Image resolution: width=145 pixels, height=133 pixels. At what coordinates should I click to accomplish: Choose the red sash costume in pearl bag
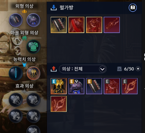click(x=76, y=25)
